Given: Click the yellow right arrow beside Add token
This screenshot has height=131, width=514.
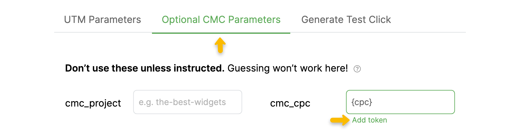Looking at the screenshot, I should [340, 120].
